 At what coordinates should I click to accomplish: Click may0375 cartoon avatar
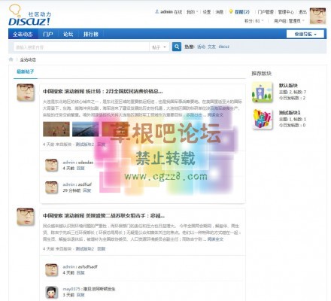coord(51,292)
